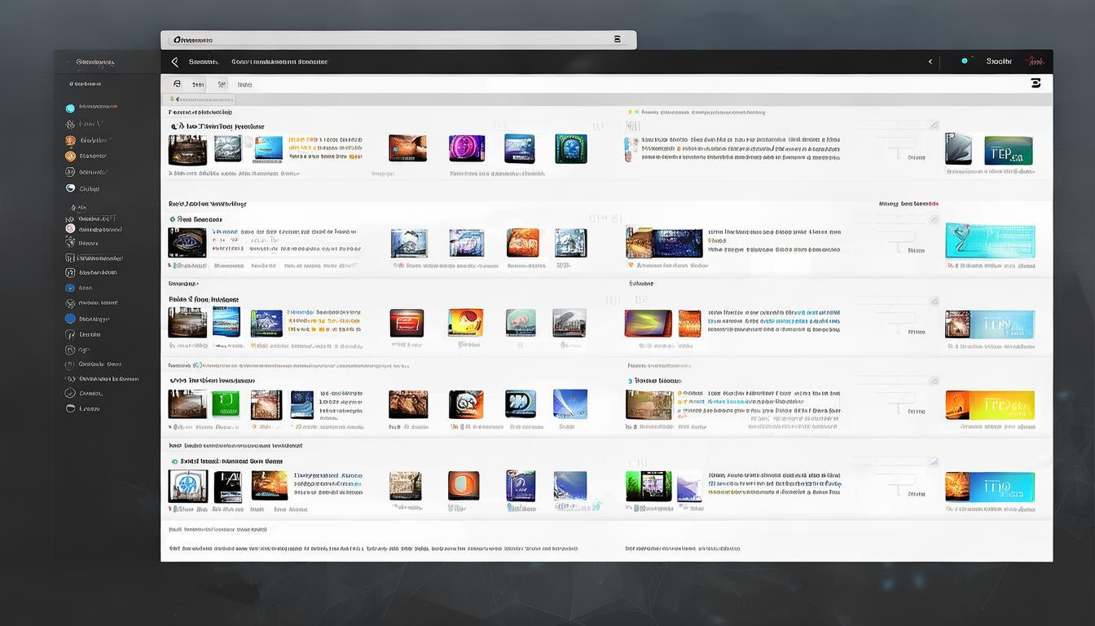Click the red script logo in the header
The image size is (1095, 626).
tap(1035, 61)
